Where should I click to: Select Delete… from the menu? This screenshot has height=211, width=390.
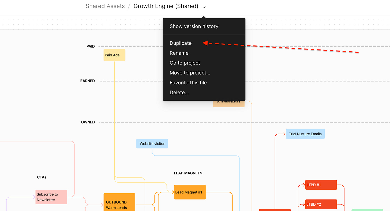click(204, 93)
